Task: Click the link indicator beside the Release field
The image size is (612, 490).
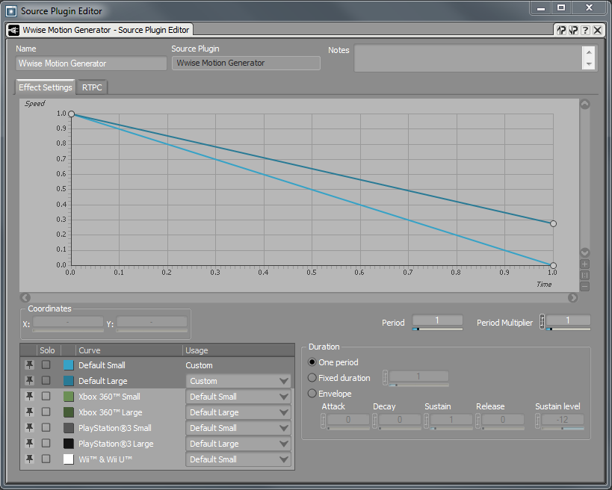Action: point(477,421)
